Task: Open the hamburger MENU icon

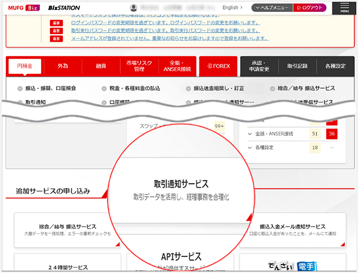Action: (x=344, y=7)
